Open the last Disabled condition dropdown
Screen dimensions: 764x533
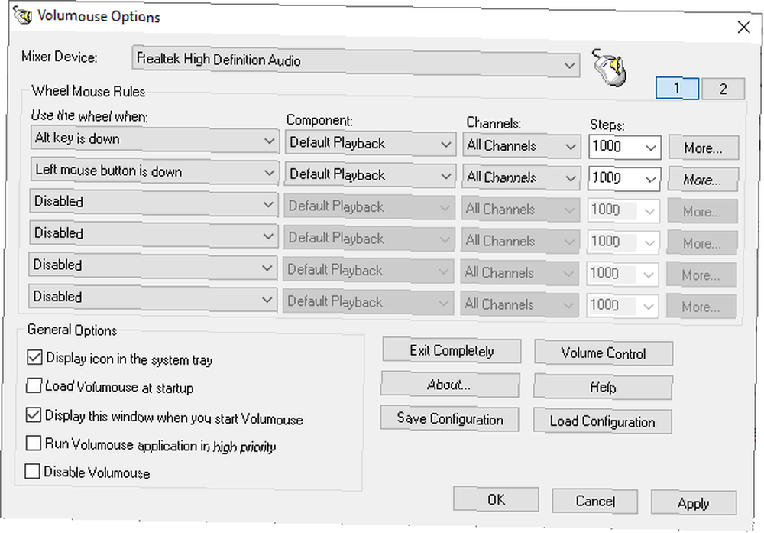point(153,297)
